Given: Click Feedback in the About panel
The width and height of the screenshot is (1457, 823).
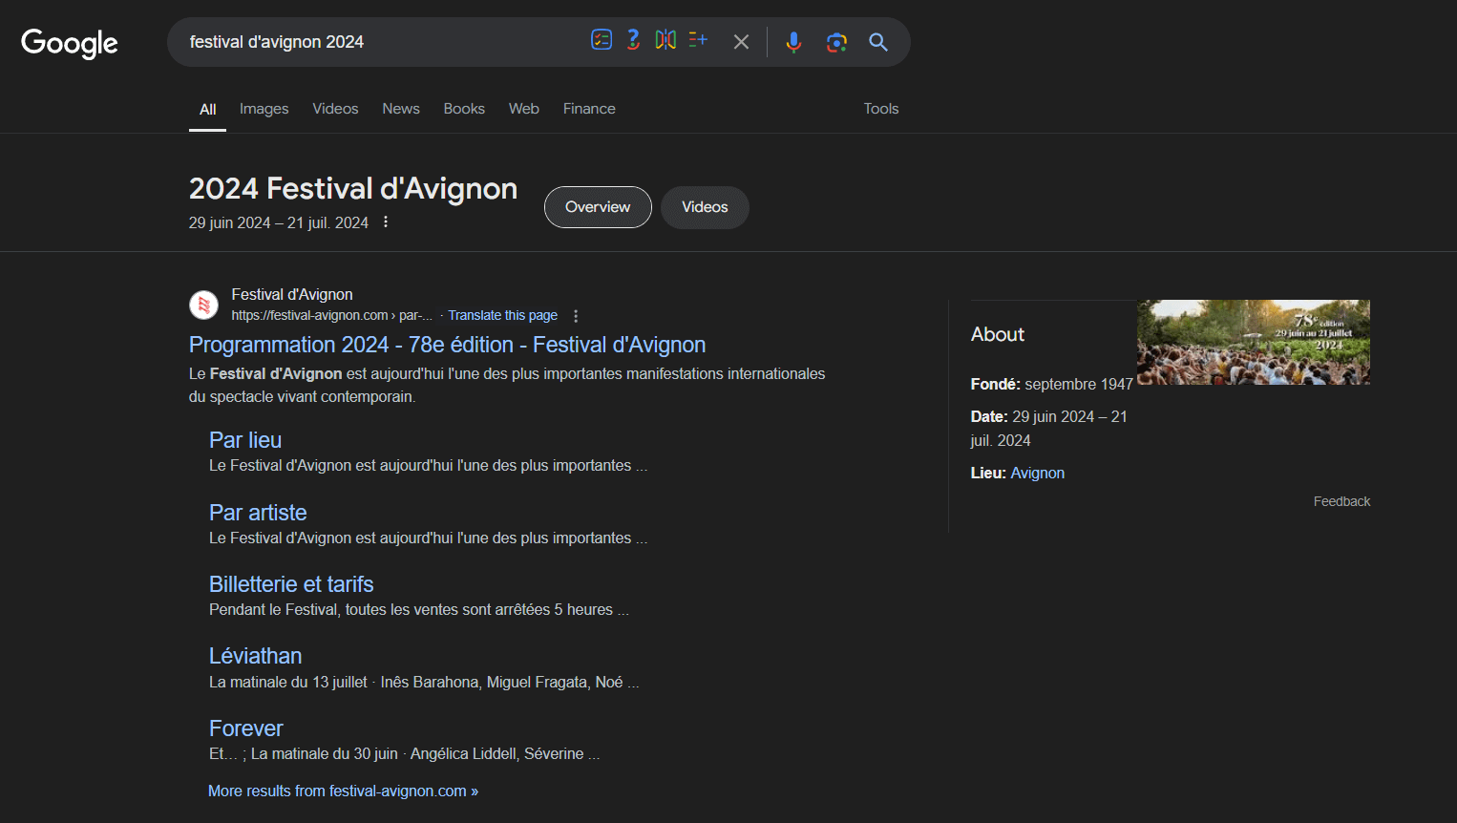Looking at the screenshot, I should tap(1341, 501).
